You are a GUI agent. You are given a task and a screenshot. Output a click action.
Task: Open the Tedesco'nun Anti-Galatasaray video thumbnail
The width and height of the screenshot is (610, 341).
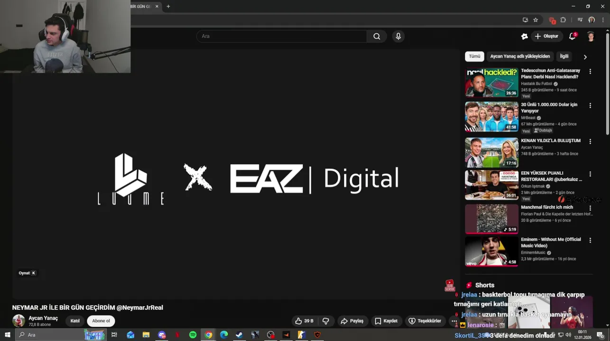(x=491, y=82)
